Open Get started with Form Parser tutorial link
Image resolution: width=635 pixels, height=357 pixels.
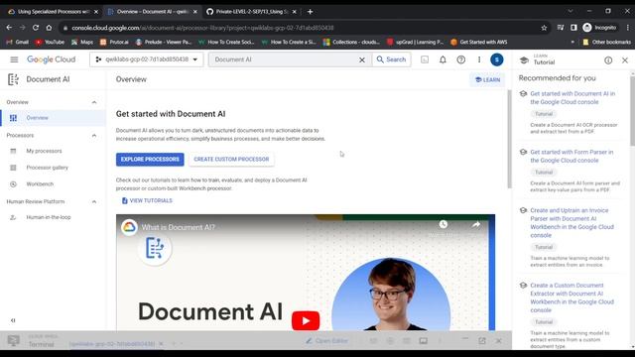(x=571, y=157)
